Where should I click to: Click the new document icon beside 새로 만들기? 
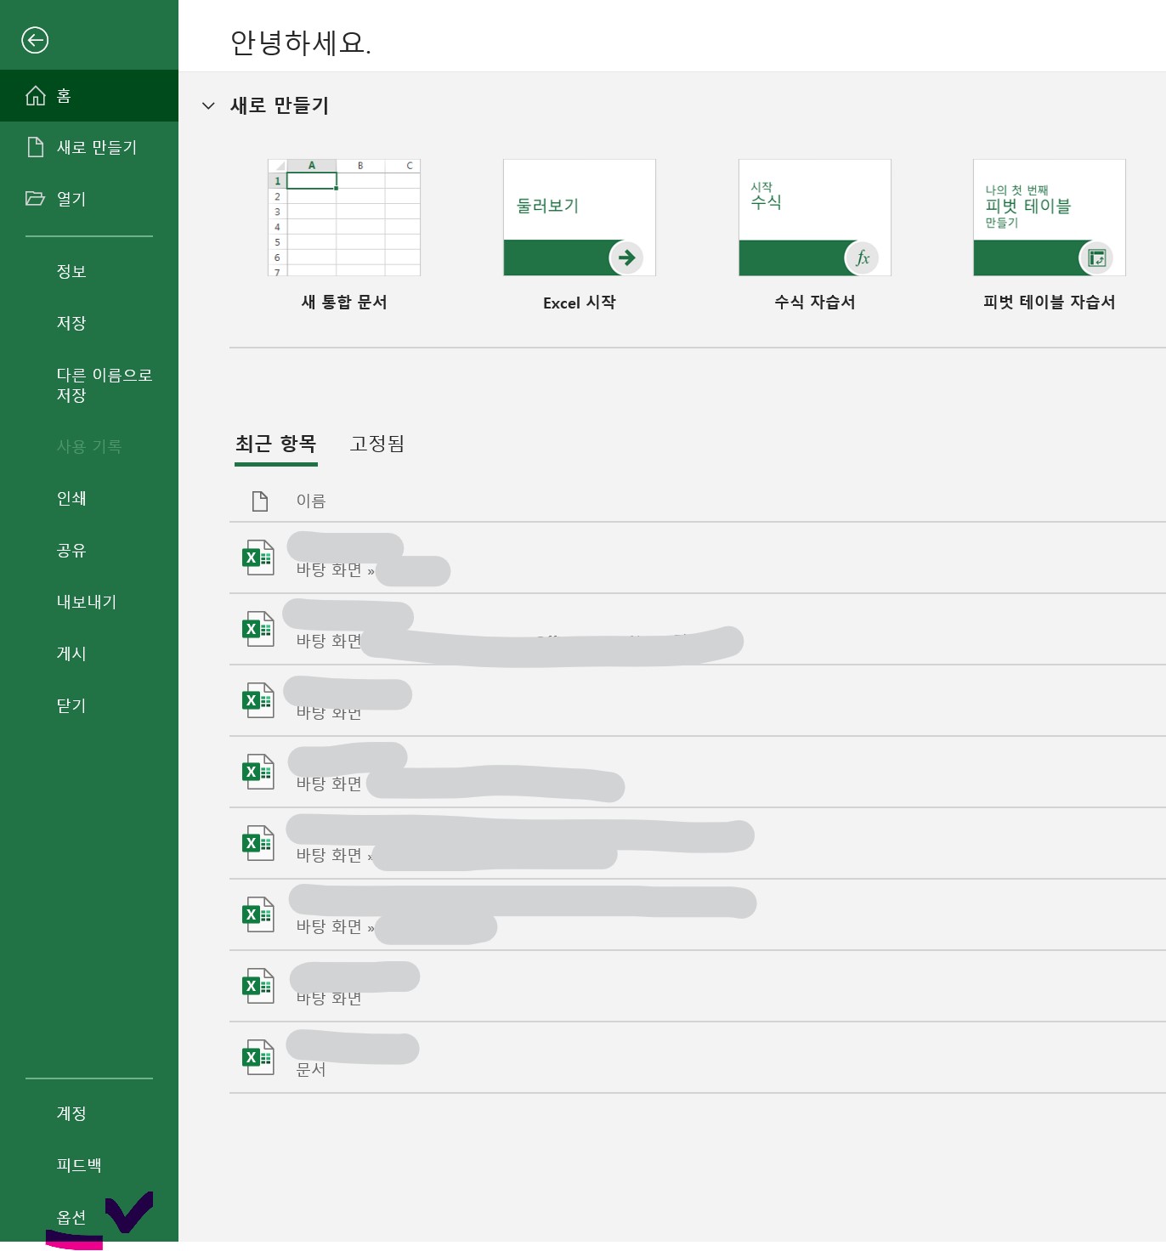click(x=36, y=147)
